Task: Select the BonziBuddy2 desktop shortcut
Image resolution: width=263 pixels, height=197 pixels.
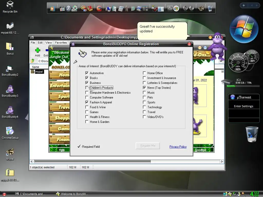Action: click(10, 70)
